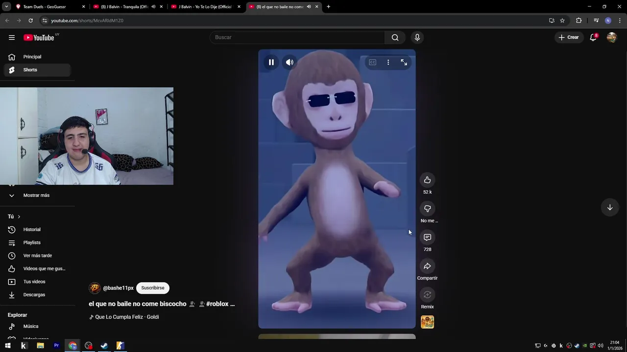The width and height of the screenshot is (627, 352).
Task: Open the Short's three-dot options menu
Action: pyautogui.click(x=388, y=62)
